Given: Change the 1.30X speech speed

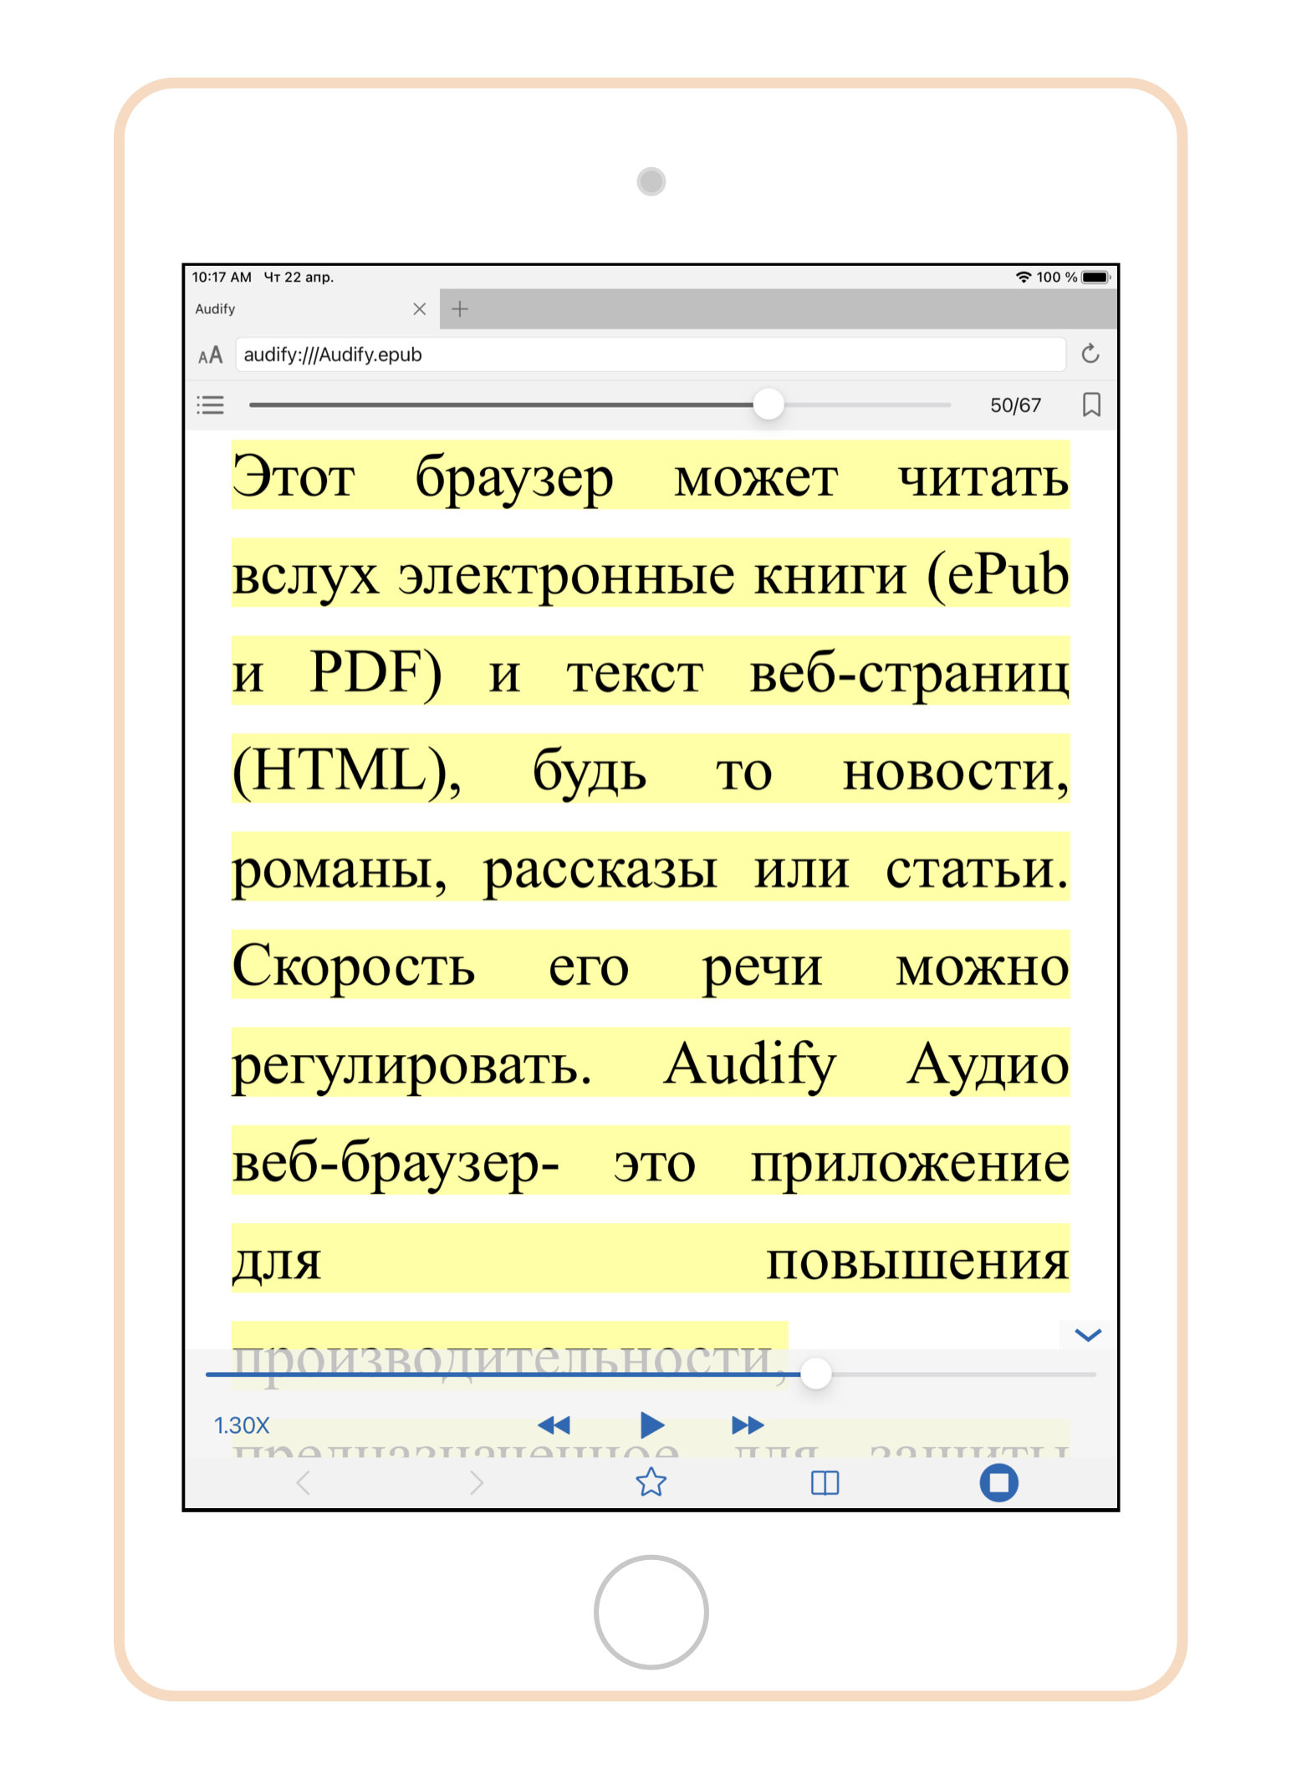Looking at the screenshot, I should (x=242, y=1425).
